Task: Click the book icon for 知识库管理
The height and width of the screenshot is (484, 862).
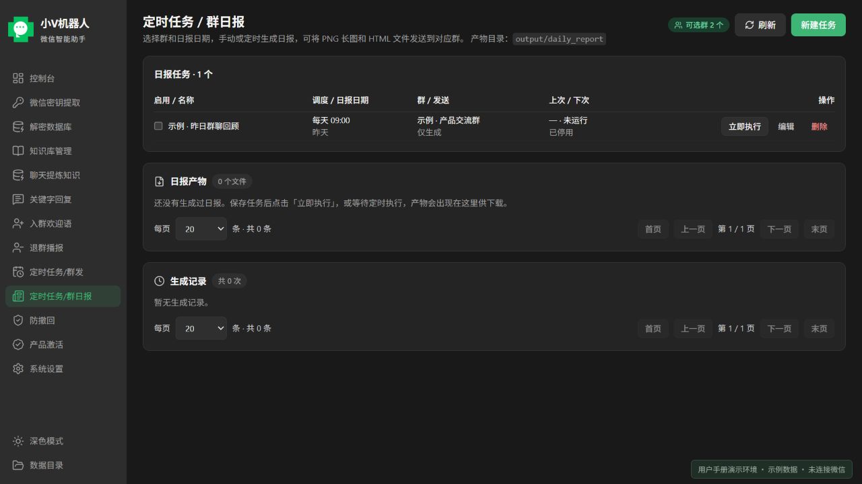Action: 18,151
